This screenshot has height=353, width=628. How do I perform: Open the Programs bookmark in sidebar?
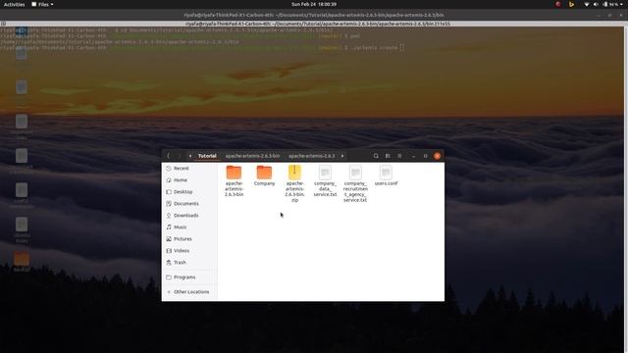[x=189, y=277]
